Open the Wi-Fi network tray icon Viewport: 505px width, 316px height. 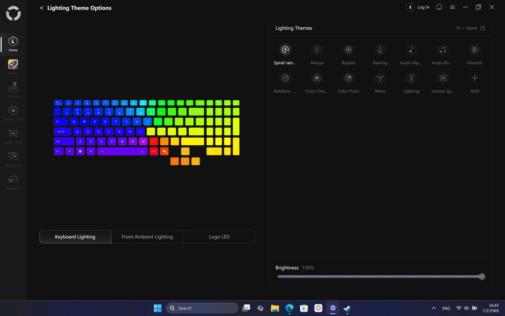click(x=459, y=308)
